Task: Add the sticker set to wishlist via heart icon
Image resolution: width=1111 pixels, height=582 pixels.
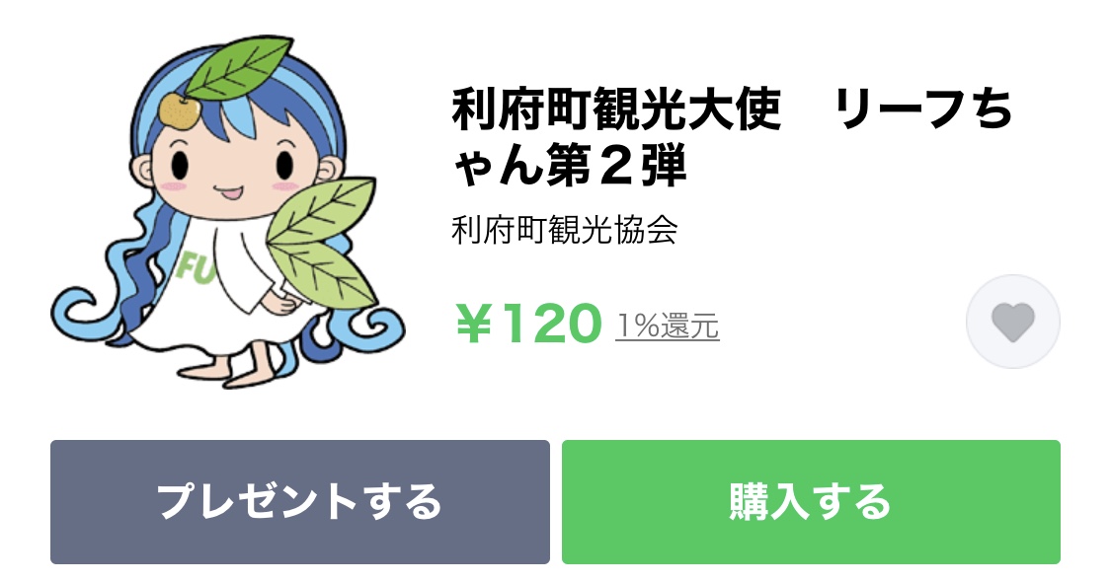Action: coord(1013,323)
